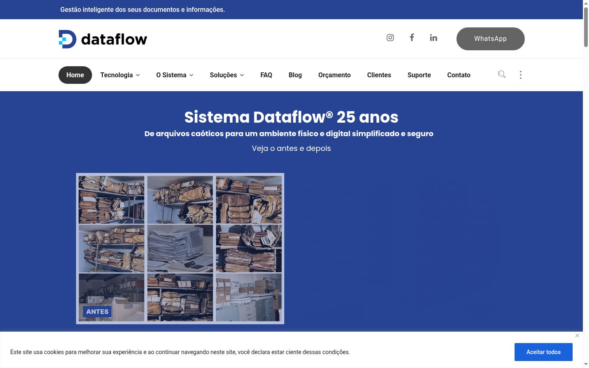Open the Dataflow LinkedIn page

(x=434, y=38)
